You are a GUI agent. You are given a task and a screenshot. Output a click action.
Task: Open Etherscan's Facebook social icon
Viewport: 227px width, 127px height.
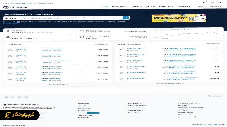[19, 97]
